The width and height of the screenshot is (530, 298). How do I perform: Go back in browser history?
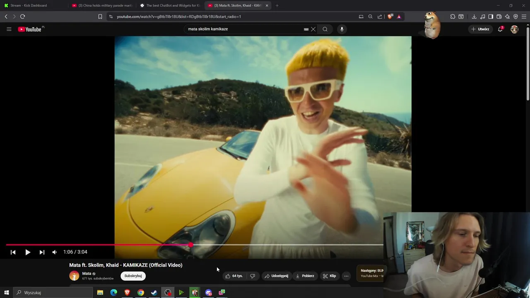(6, 17)
